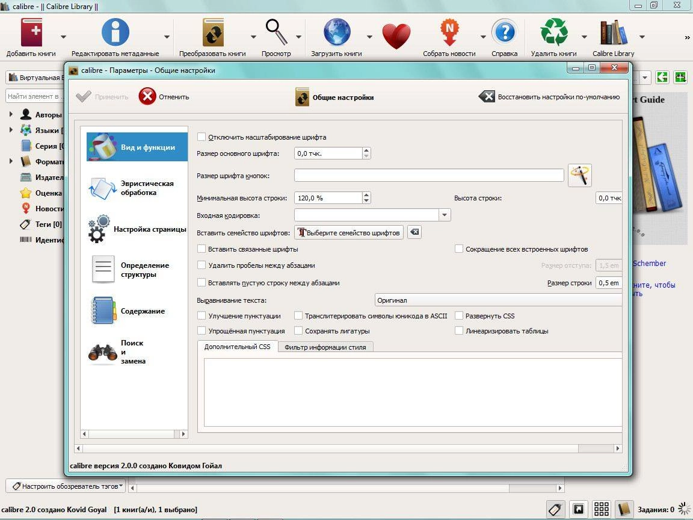Open Настройка страницы gears section

(x=137, y=229)
